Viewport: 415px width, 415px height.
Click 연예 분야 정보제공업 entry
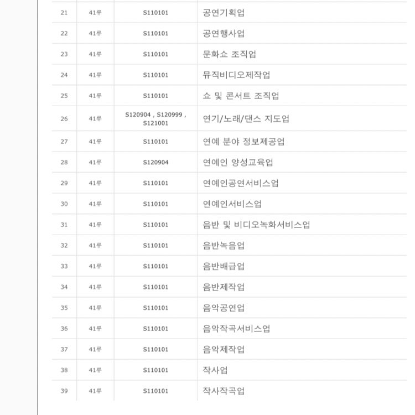[x=244, y=142]
